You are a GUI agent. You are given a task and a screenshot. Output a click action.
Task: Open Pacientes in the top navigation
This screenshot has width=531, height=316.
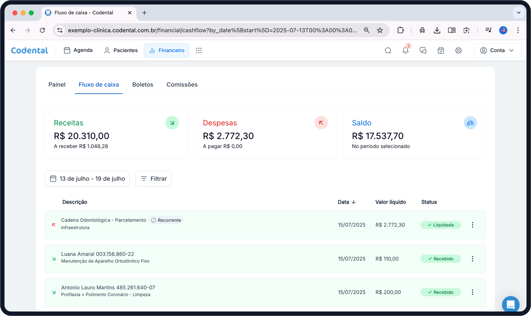pos(121,50)
